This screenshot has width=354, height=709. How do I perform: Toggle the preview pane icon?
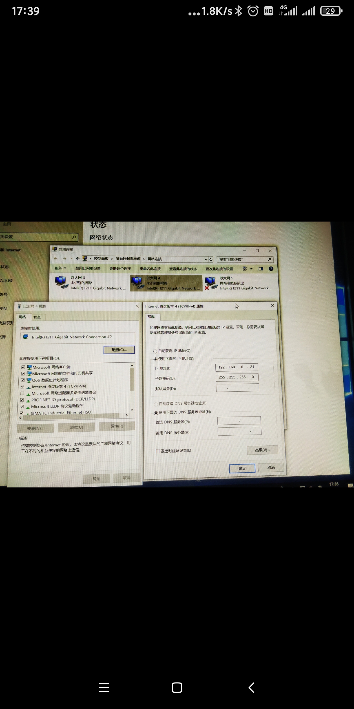pos(261,269)
